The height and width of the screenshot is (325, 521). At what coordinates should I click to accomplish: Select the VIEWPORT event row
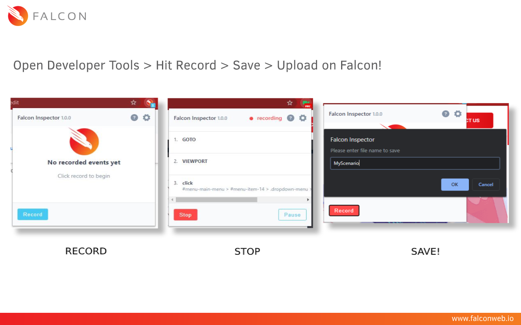(x=240, y=164)
